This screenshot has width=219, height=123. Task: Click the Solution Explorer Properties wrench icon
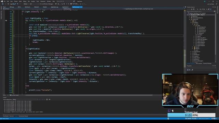point(208,9)
